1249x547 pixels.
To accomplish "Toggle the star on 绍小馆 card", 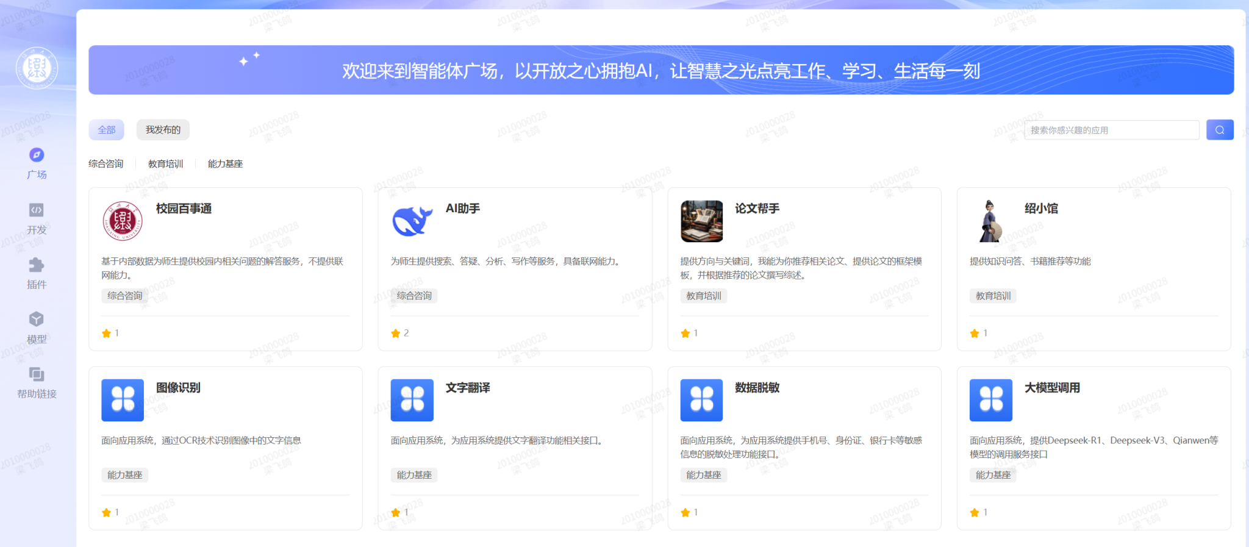I will pos(975,334).
